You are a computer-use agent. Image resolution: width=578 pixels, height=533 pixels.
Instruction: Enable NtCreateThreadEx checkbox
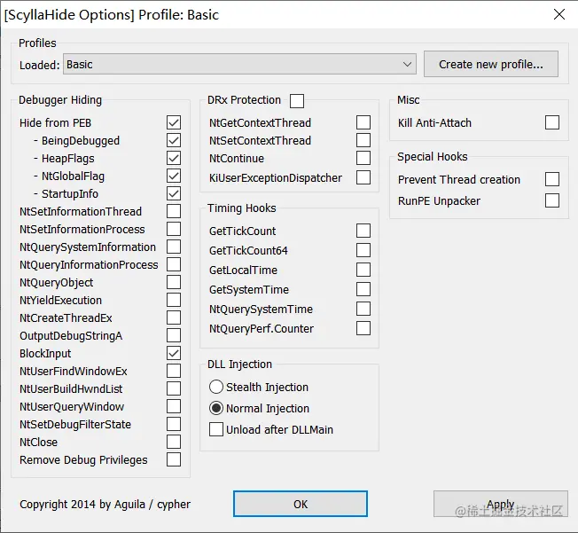(174, 317)
